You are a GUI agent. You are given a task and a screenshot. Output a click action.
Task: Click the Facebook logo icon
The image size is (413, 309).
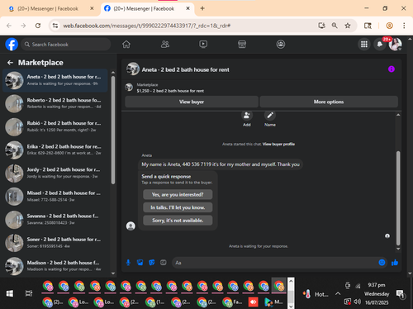click(x=12, y=45)
